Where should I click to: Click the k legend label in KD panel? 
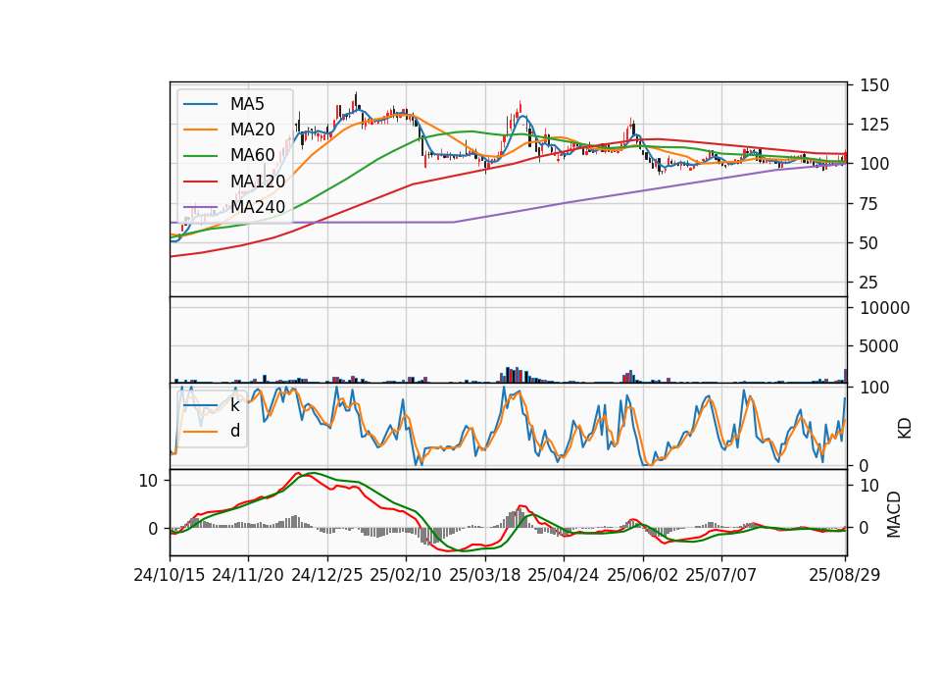pos(234,405)
